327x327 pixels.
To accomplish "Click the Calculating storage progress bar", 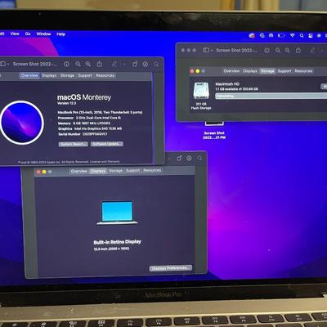I will 271,96.
